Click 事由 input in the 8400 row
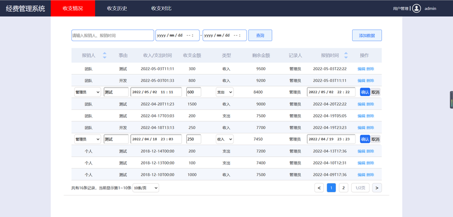This screenshot has height=217, width=453. (116, 92)
